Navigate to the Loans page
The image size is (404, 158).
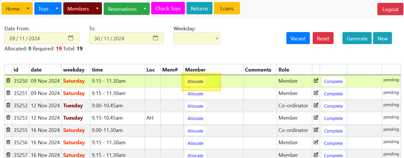point(227,9)
